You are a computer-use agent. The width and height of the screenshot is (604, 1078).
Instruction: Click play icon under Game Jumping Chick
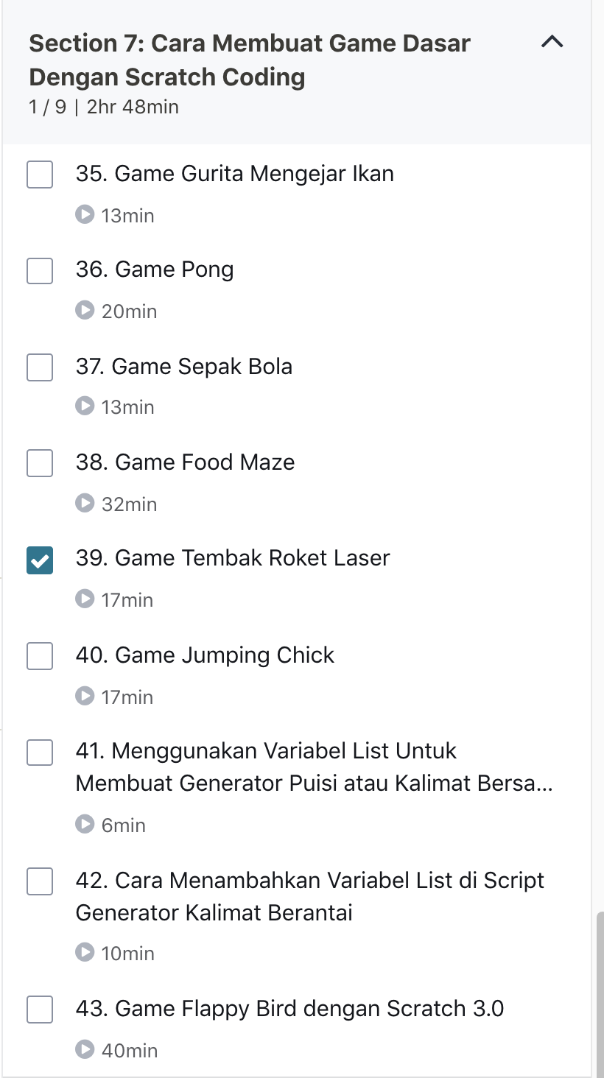85,696
